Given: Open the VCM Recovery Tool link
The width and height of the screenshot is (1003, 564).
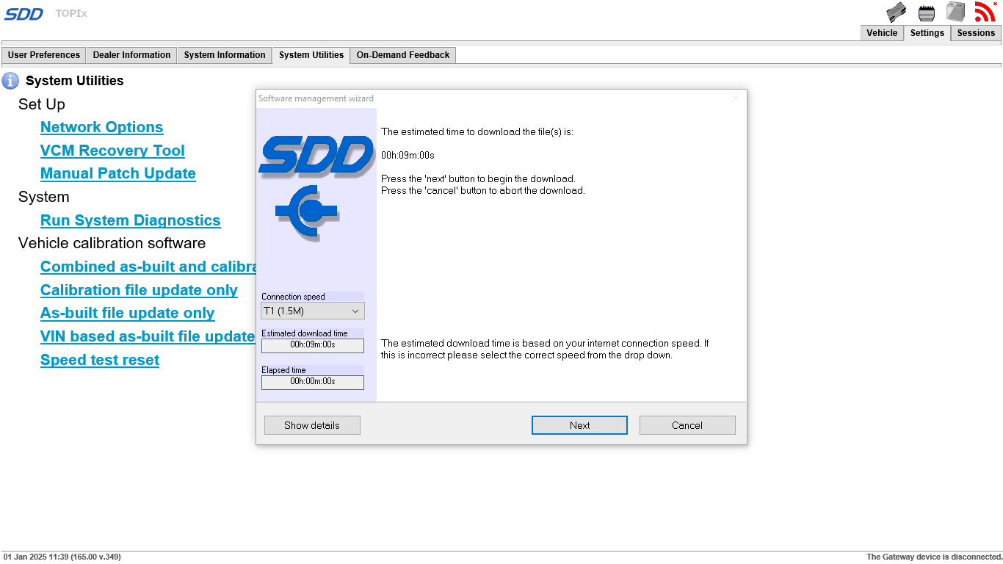Looking at the screenshot, I should coord(112,151).
